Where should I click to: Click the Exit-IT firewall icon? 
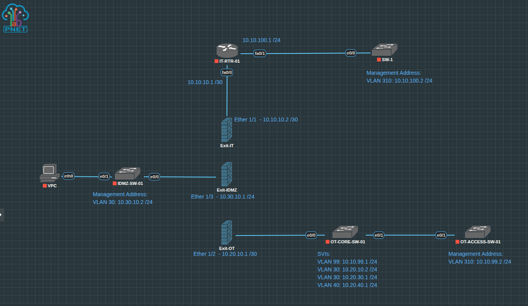coord(227,130)
